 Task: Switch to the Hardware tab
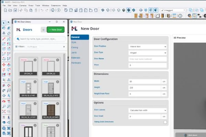80,63
